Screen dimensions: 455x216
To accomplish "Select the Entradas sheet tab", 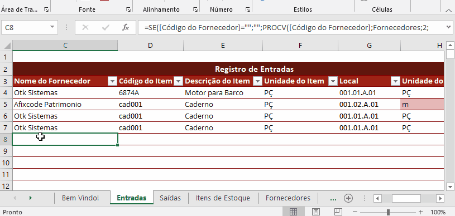I will (x=131, y=198).
